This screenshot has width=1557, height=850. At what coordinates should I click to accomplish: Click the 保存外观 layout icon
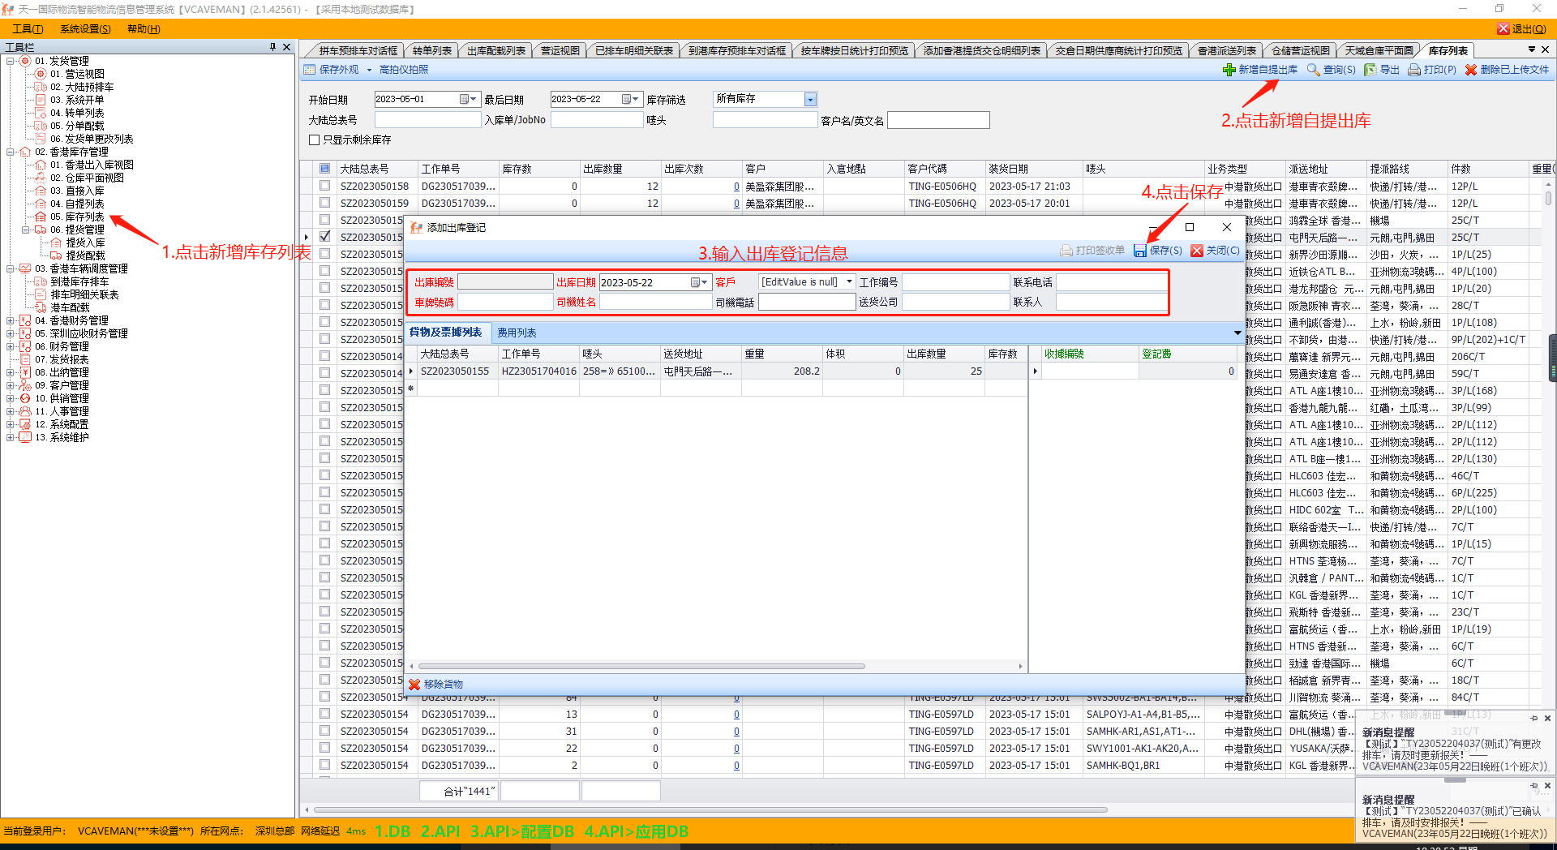pos(310,70)
